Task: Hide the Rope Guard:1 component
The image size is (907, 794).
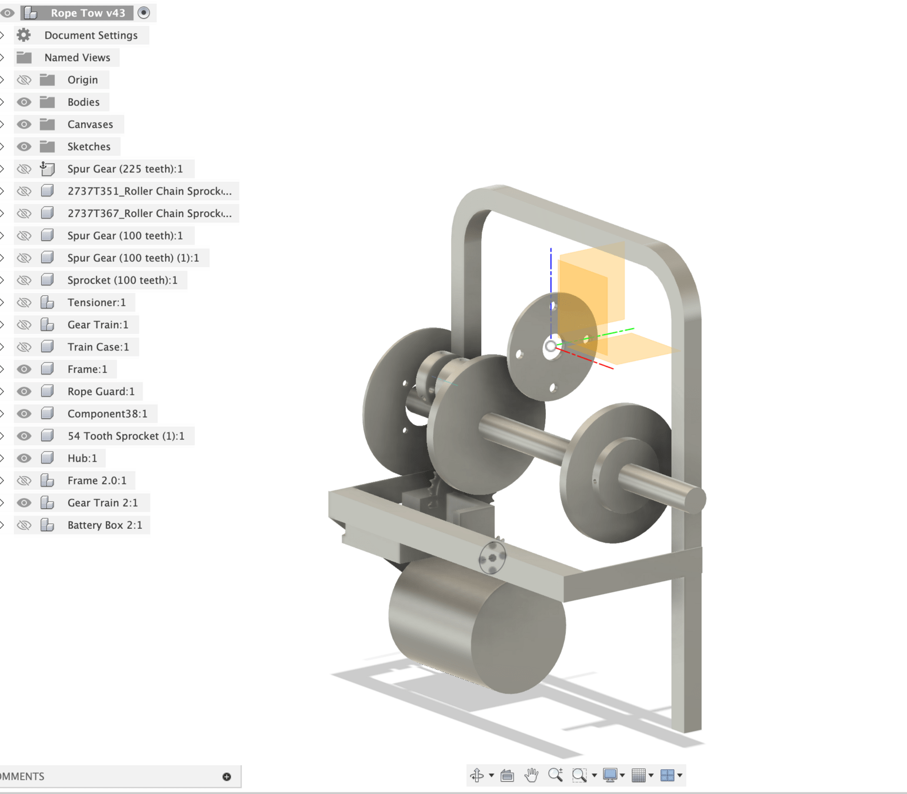Action: tap(24, 392)
